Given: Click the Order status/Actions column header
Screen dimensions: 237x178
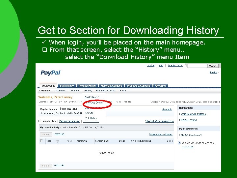Looking at the screenshot, I should coord(141,141).
